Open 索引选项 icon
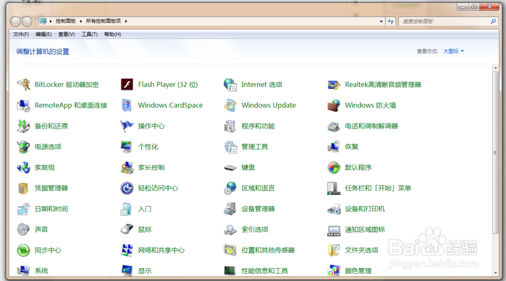The width and height of the screenshot is (506, 281). click(x=230, y=229)
